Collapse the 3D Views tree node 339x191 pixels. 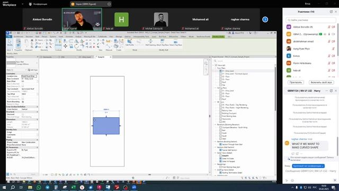pos(215,102)
